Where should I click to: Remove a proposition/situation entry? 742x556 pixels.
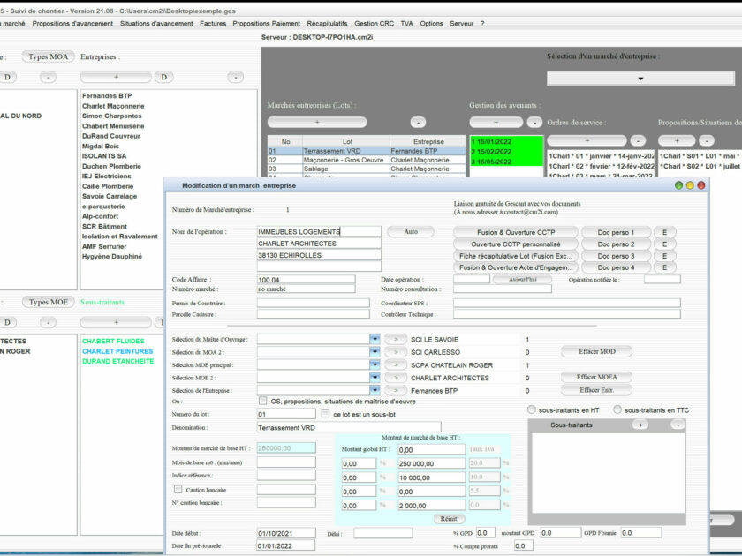tap(707, 140)
